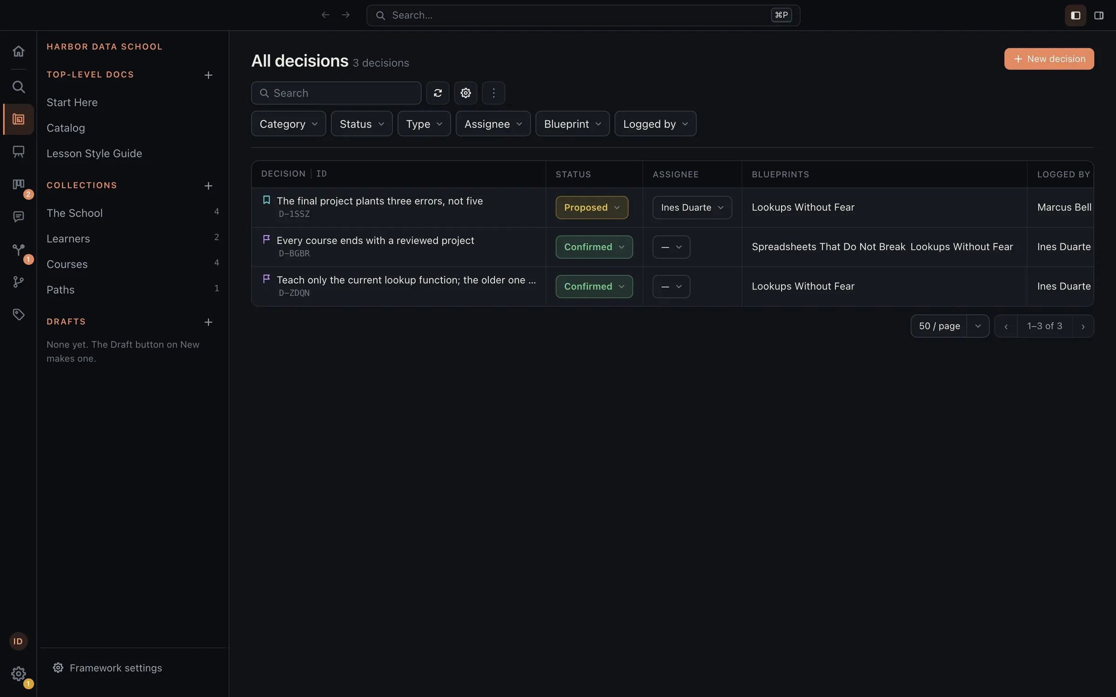Viewport: 1116px width, 697px height.
Task: Open the three-dot more options menu
Action: tap(493, 93)
